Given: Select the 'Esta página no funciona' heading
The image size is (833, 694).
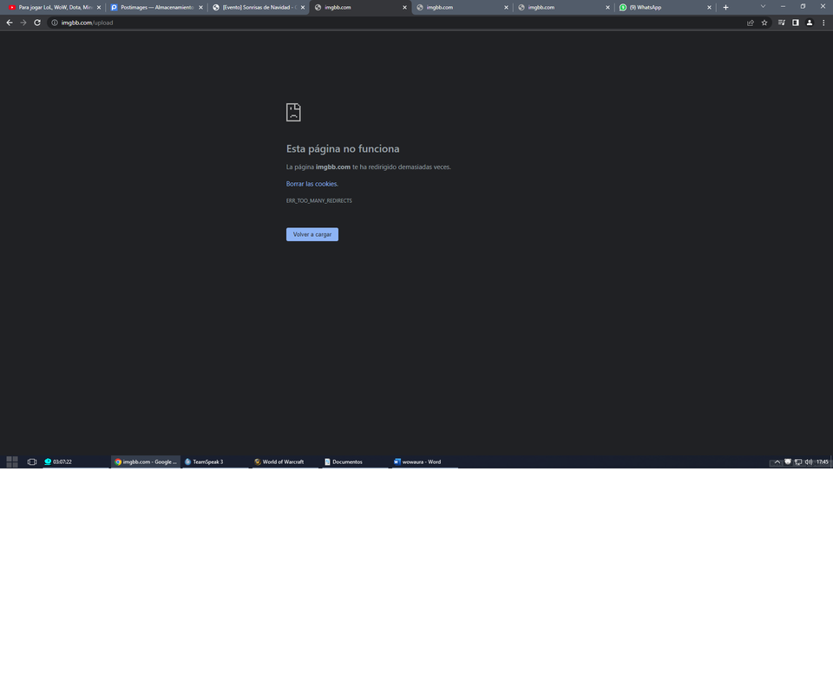Looking at the screenshot, I should click(x=343, y=148).
